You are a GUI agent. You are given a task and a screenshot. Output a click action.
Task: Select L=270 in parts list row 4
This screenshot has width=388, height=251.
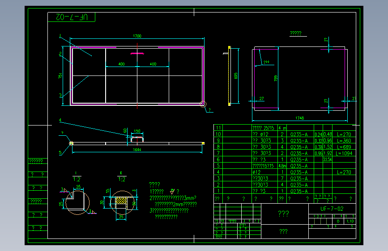coord(344,172)
